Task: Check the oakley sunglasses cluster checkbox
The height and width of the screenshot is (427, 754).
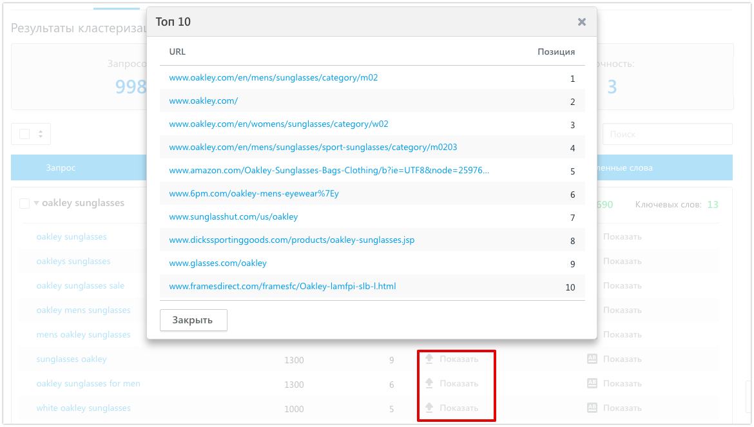Action: [24, 204]
